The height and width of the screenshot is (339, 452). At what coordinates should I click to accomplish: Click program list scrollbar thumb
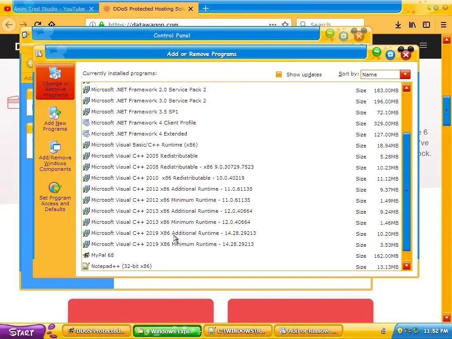407,192
